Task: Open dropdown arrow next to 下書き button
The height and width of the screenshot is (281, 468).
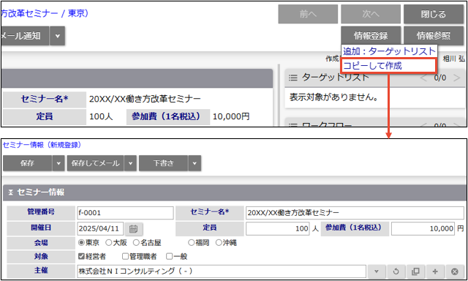Action: [195, 163]
